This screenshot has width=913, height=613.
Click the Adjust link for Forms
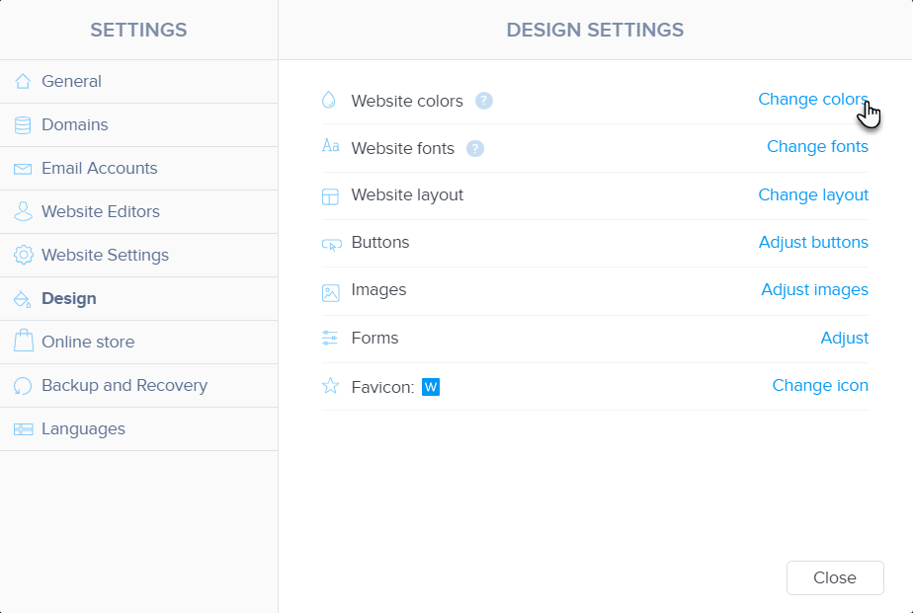(844, 339)
